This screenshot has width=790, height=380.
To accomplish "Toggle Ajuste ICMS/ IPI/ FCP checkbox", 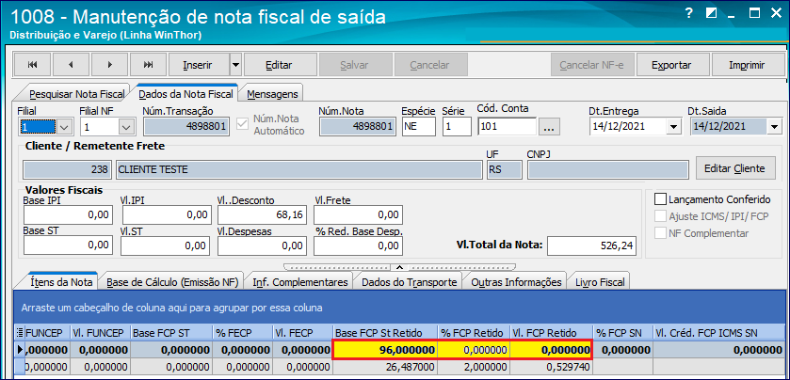I will (659, 216).
